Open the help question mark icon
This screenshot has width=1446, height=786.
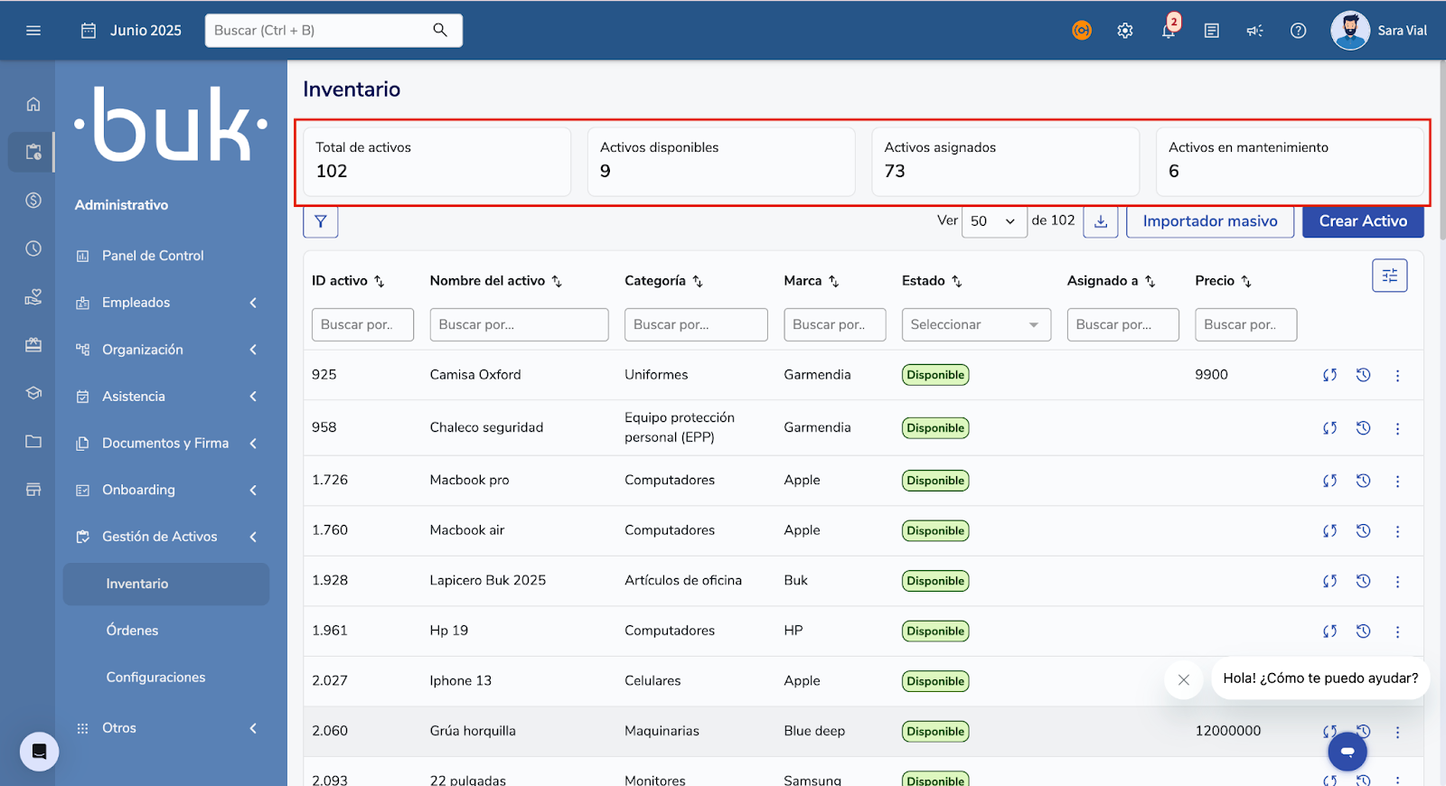click(x=1298, y=31)
